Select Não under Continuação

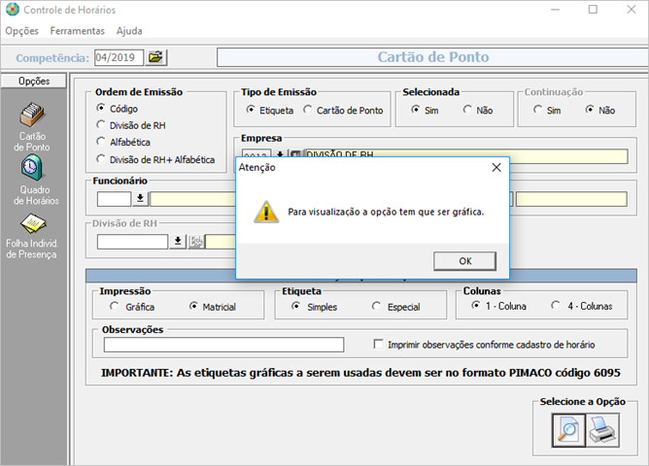point(590,110)
